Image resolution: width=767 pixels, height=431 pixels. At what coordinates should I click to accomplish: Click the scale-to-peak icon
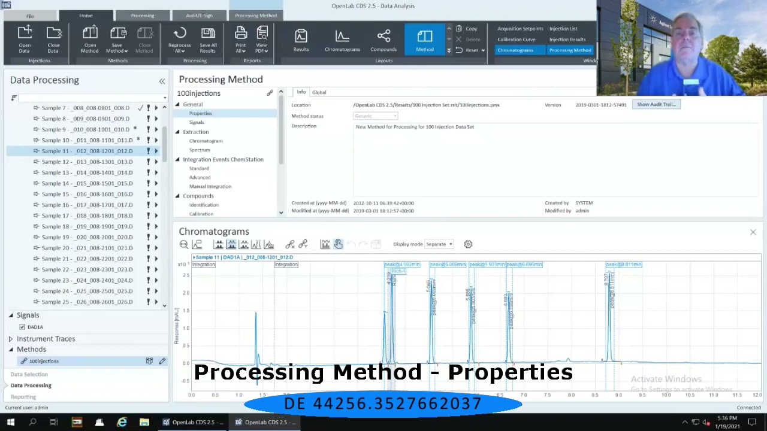tap(197, 244)
